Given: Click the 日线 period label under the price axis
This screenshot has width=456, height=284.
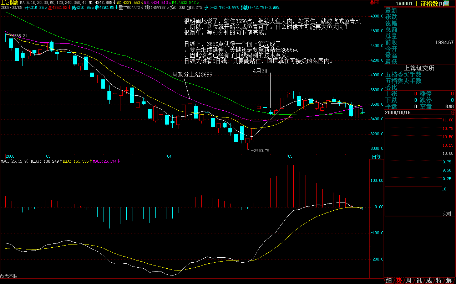Looking at the screenshot, I should click(376, 157).
